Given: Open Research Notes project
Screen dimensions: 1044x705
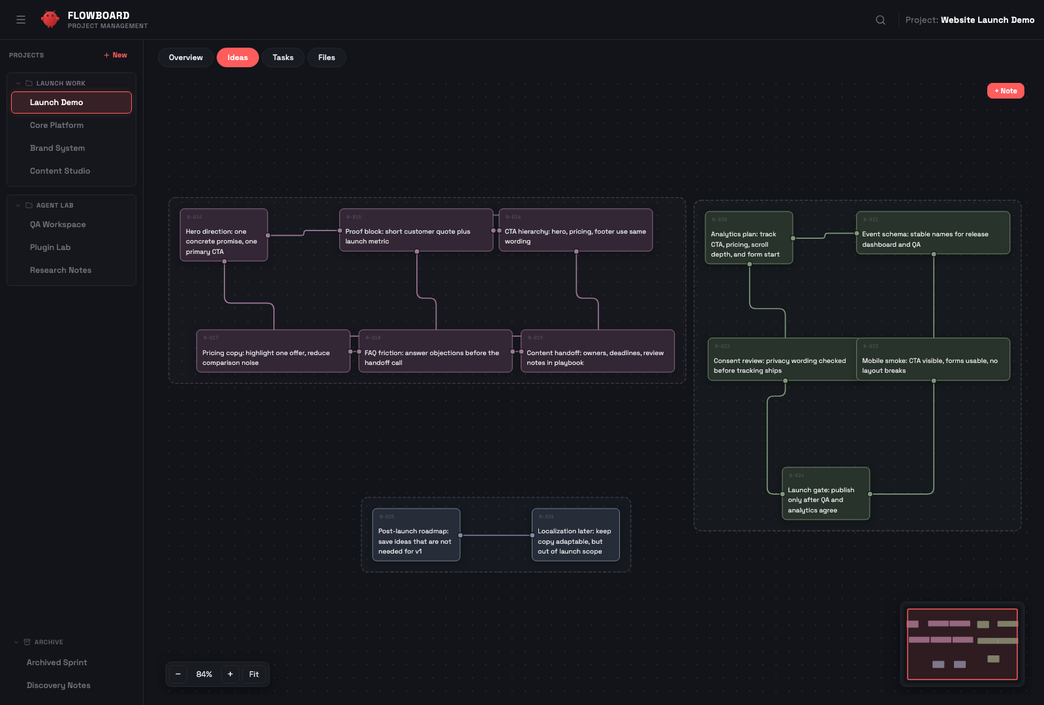Looking at the screenshot, I should click(x=71, y=270).
